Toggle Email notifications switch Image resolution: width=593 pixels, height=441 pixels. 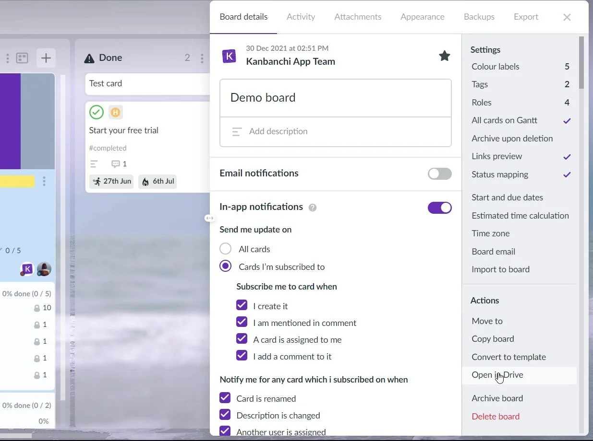click(440, 174)
